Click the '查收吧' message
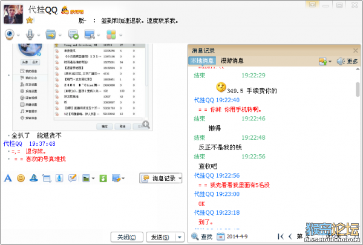 208,166
